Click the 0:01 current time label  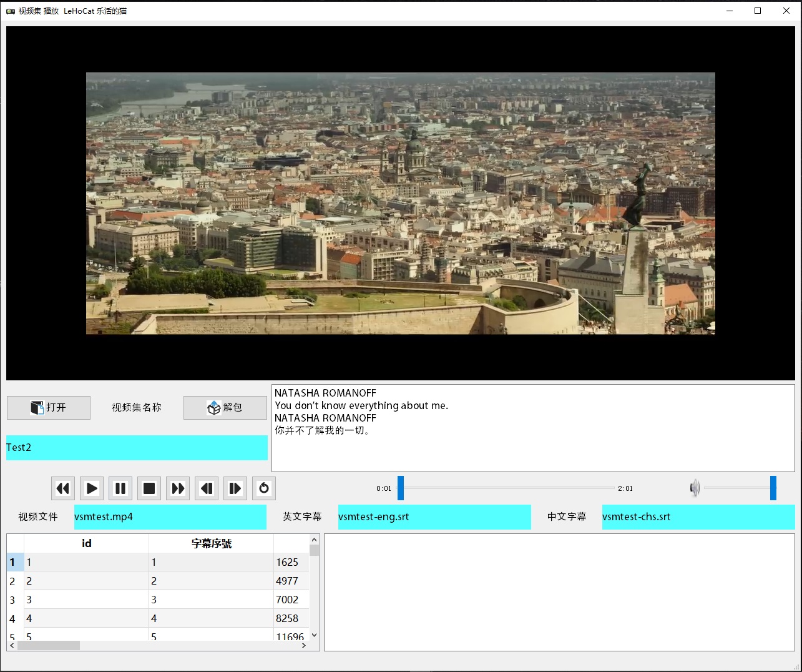click(x=384, y=488)
